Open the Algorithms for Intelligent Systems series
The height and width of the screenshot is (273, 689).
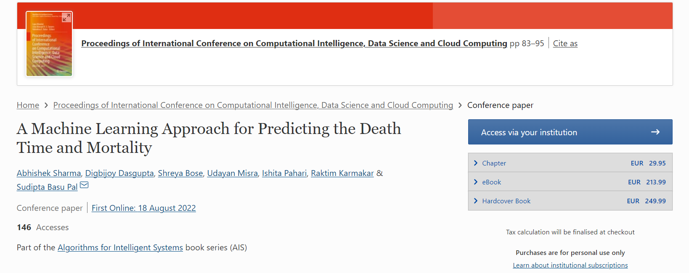point(120,247)
